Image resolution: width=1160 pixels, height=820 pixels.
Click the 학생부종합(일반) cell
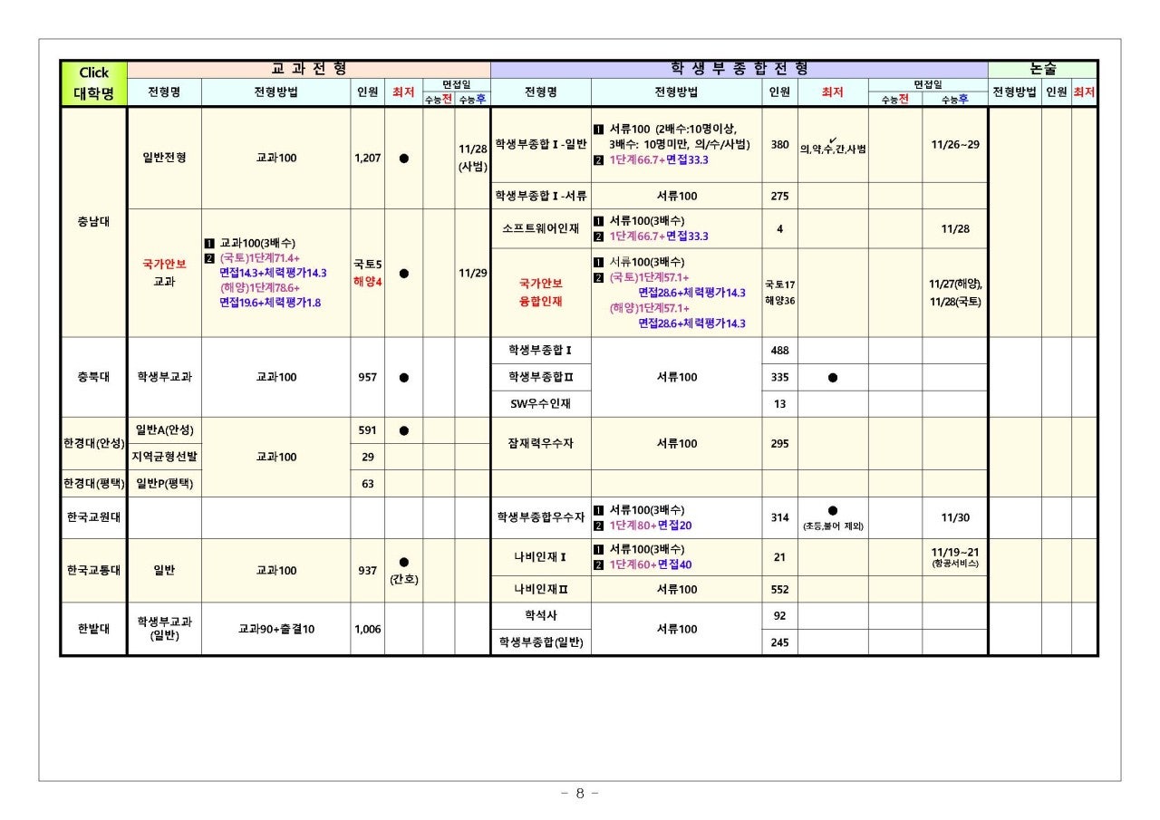point(541,642)
